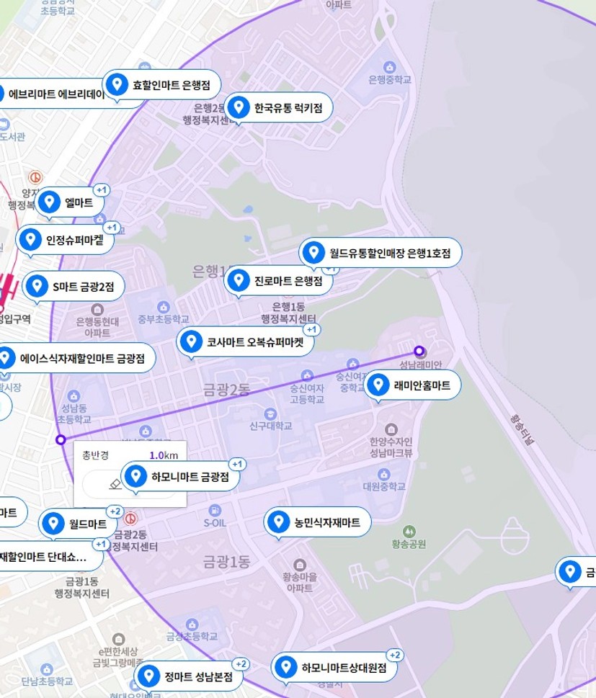Image resolution: width=596 pixels, height=698 pixels.
Task: Click the 월드유통할인매장 은행1호점 pin icon
Action: 313,252
